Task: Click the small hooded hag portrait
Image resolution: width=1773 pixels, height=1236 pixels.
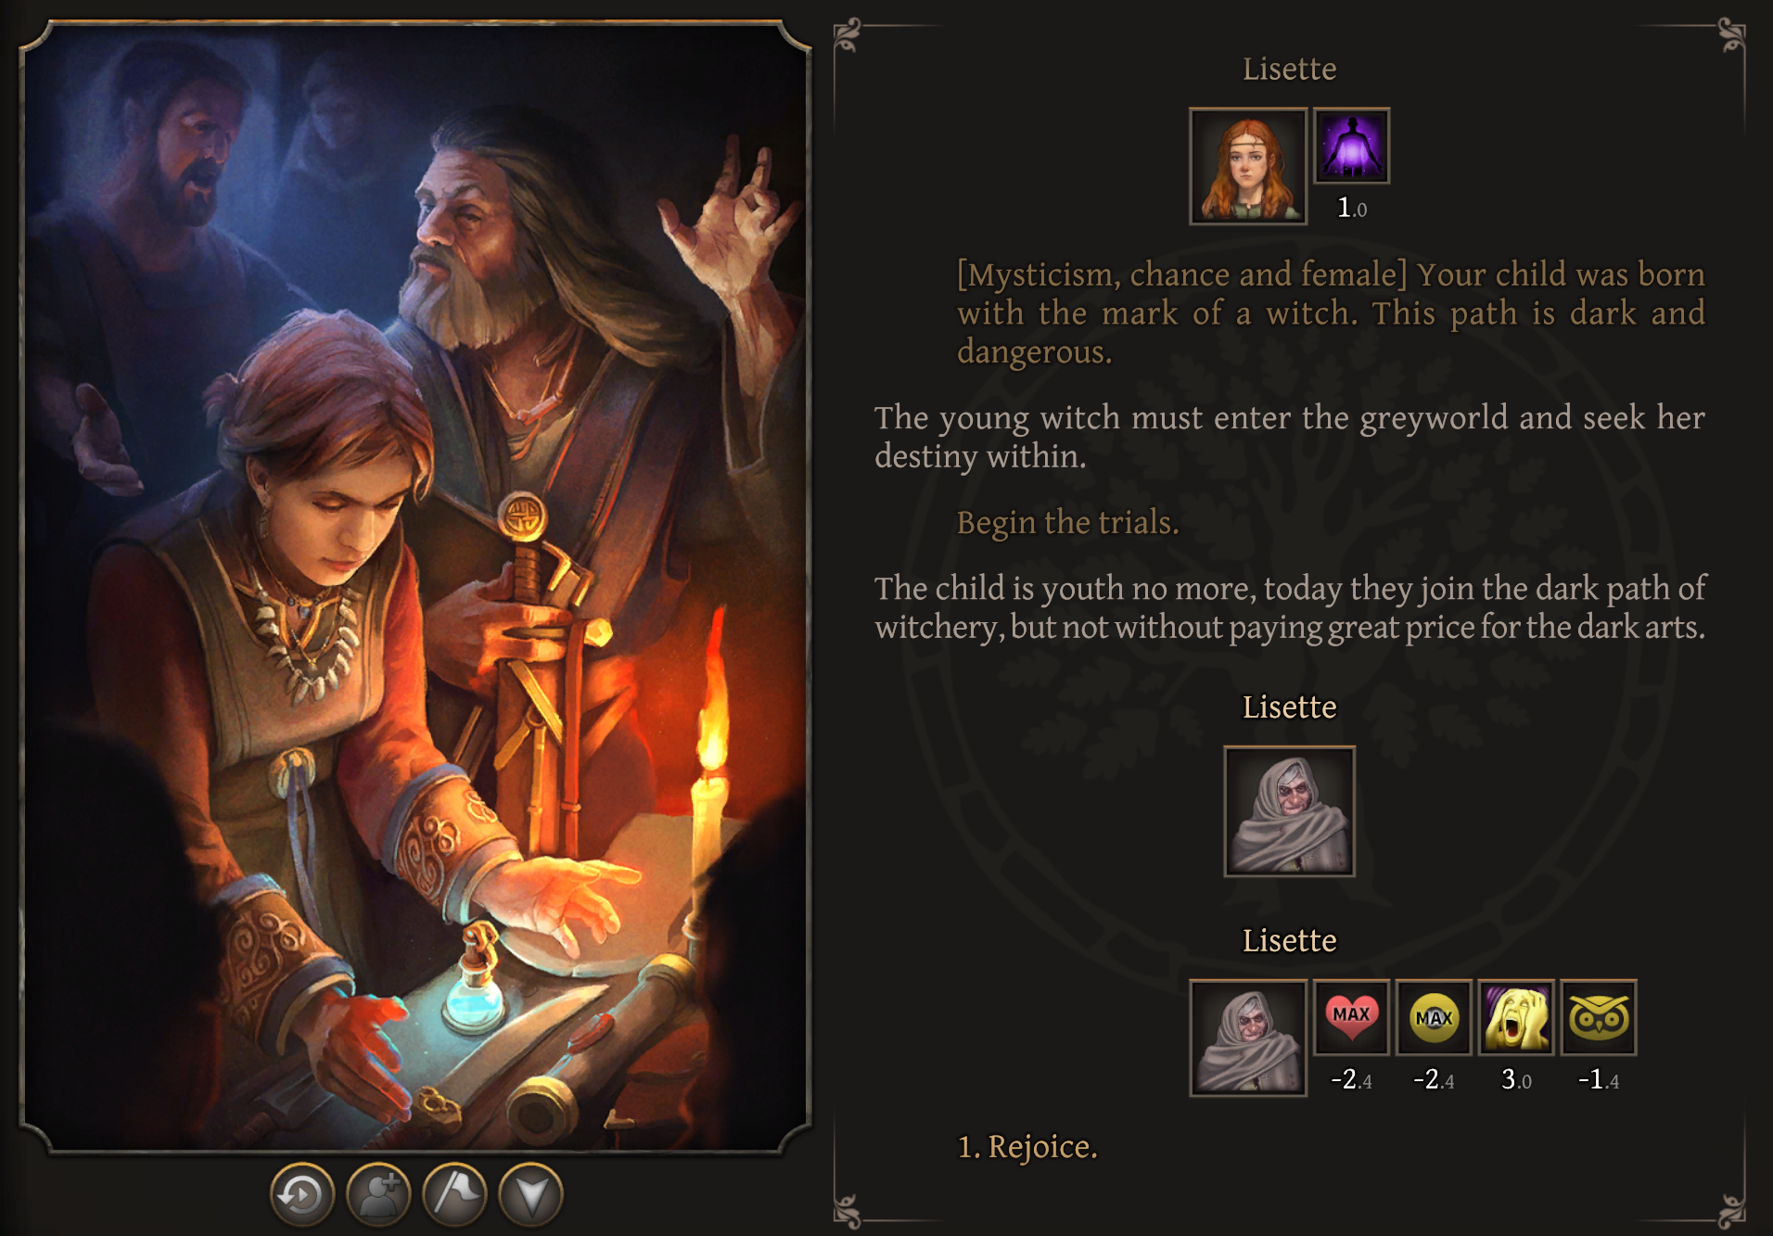Action: click(x=1248, y=1038)
